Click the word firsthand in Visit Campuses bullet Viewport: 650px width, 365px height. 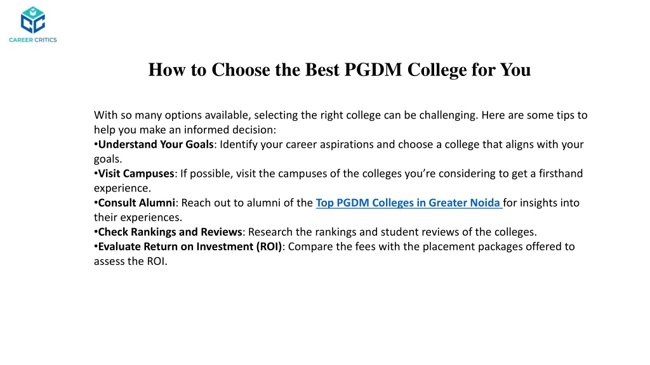[x=560, y=174]
